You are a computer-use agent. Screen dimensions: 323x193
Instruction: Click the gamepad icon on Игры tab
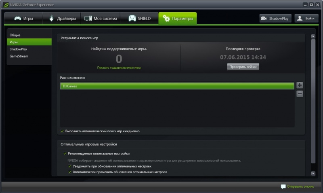(x=18, y=18)
